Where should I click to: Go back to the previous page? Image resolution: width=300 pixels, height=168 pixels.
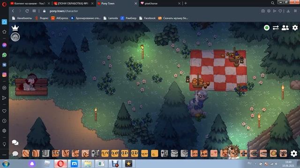click(13, 11)
